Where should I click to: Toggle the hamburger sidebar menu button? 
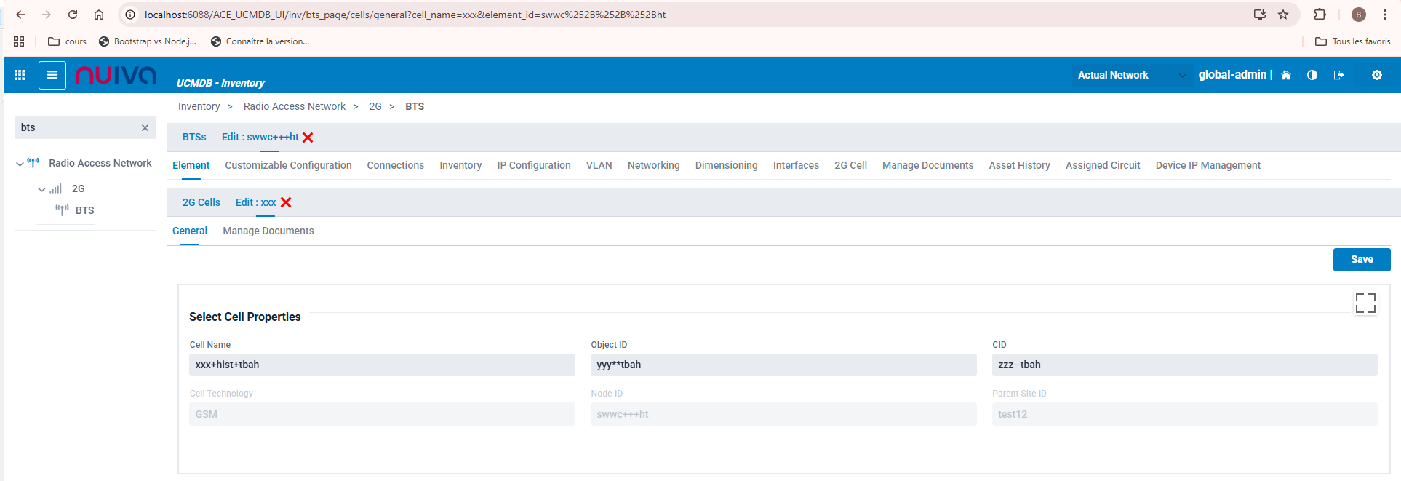point(52,75)
